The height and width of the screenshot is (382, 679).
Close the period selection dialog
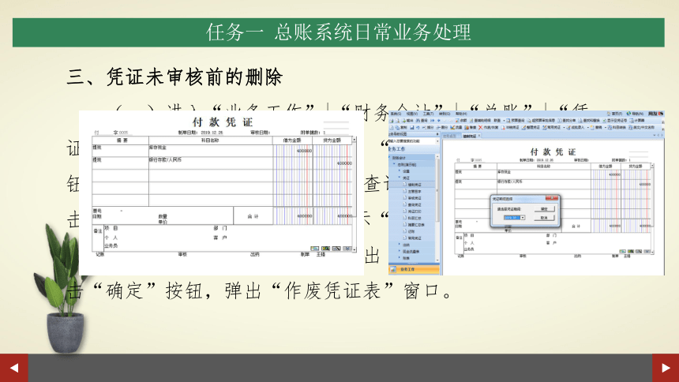click(552, 197)
